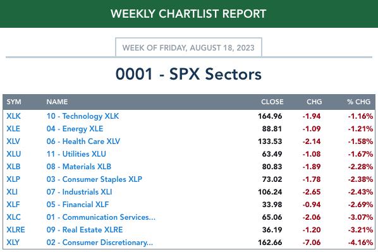Sort table by % CHG column header
This screenshot has width=378, height=252.
[x=358, y=102]
